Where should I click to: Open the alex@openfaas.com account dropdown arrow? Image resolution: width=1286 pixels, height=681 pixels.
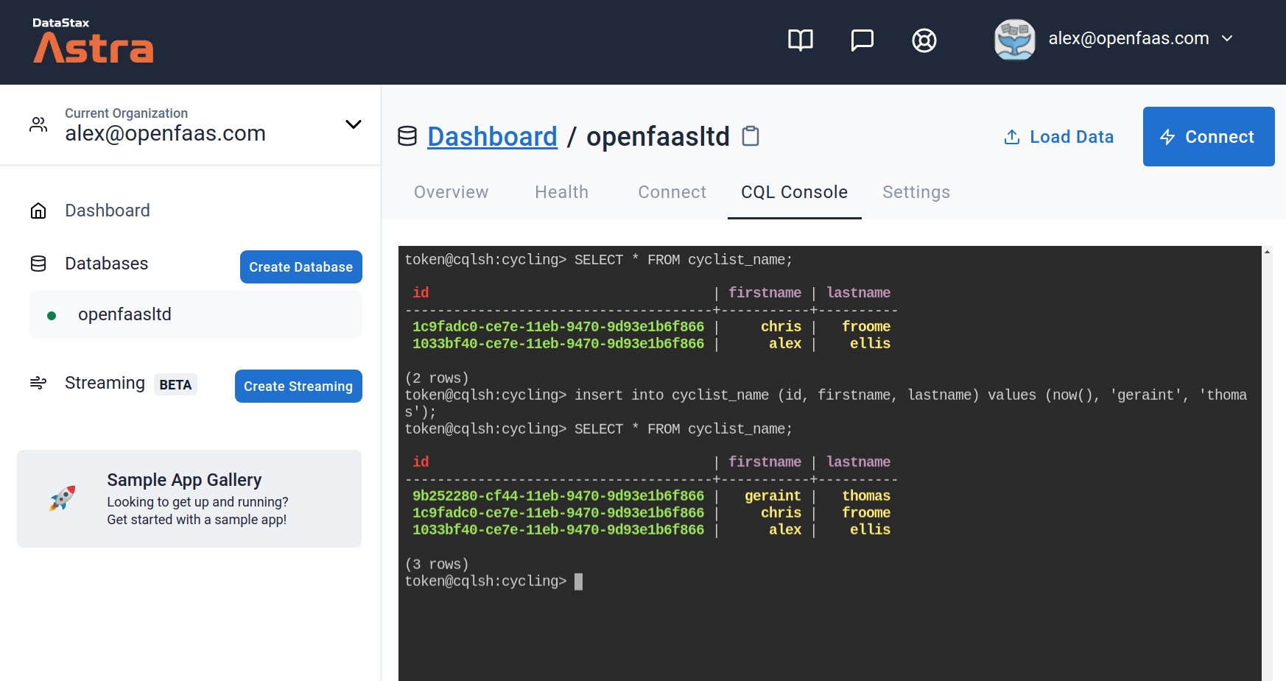[x=1227, y=38]
